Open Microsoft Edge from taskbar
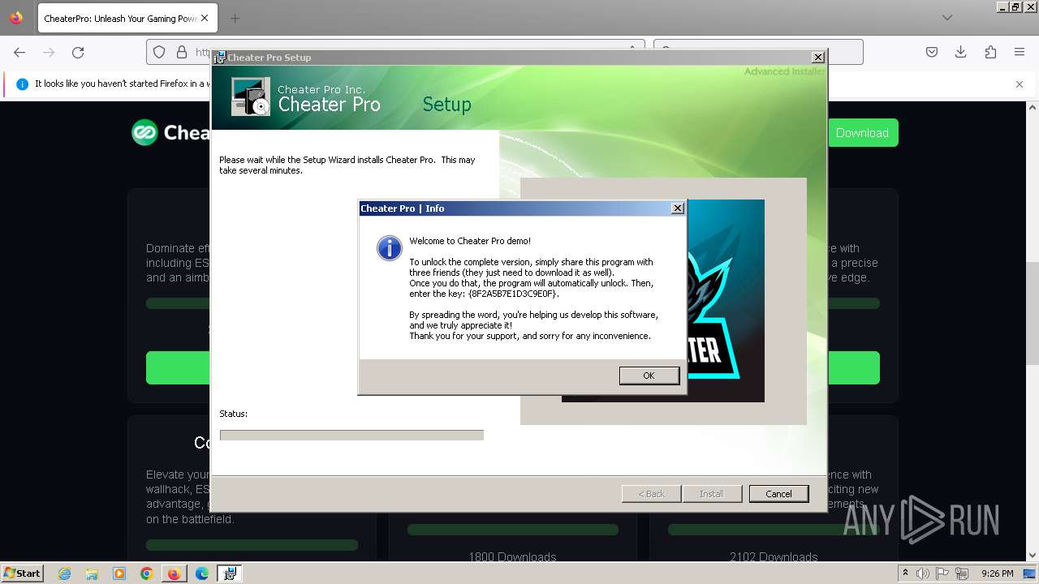The height and width of the screenshot is (584, 1039). click(202, 573)
